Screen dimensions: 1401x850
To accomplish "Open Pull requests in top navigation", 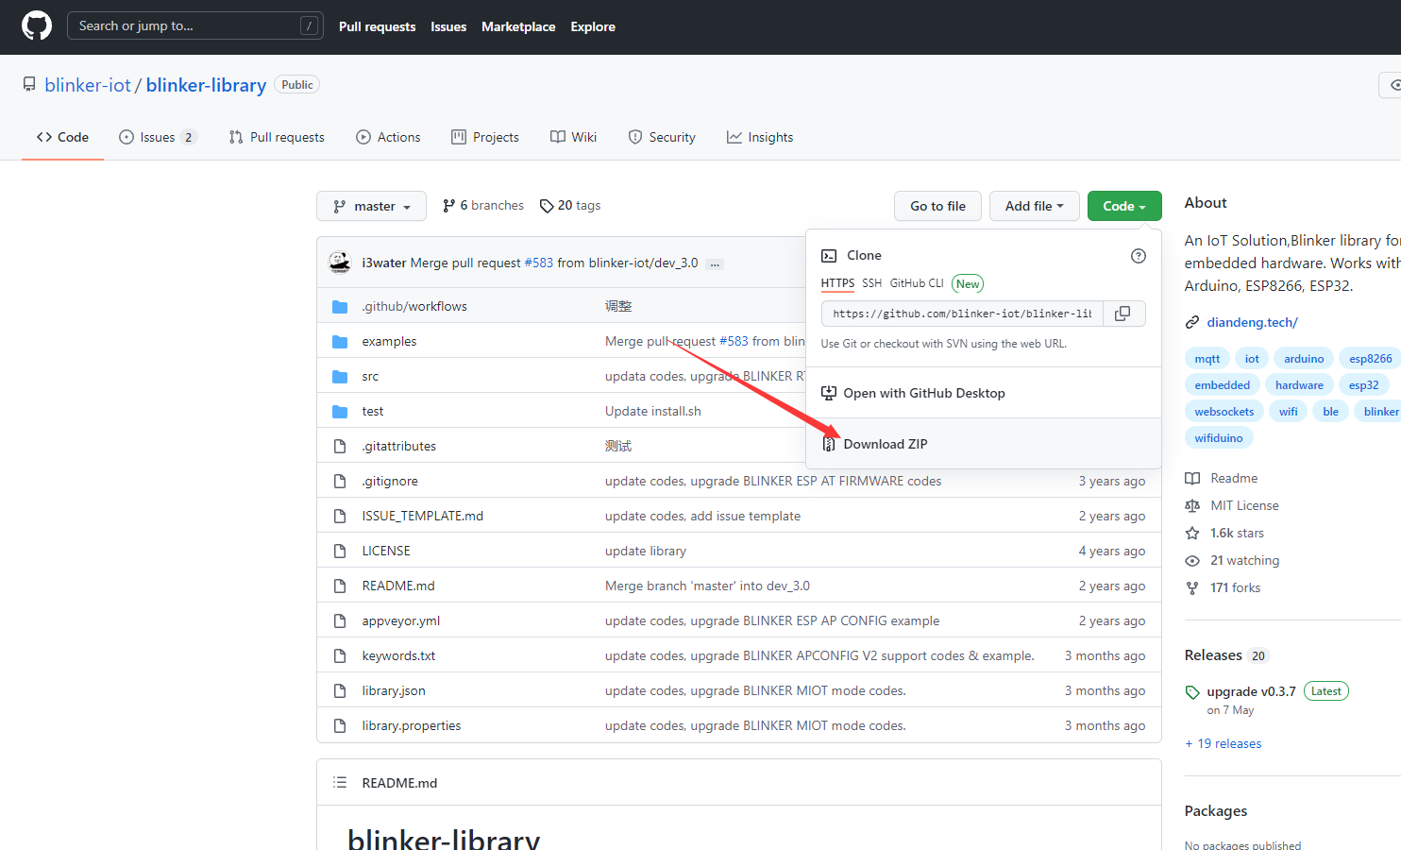I will click(377, 26).
